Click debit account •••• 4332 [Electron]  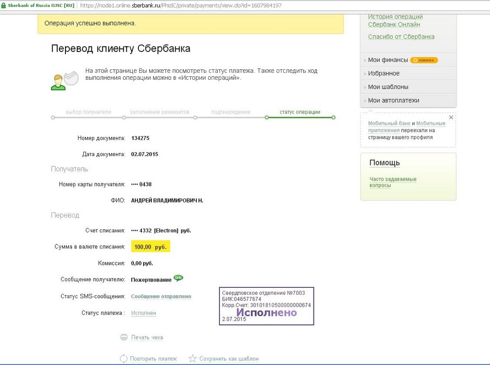161,230
